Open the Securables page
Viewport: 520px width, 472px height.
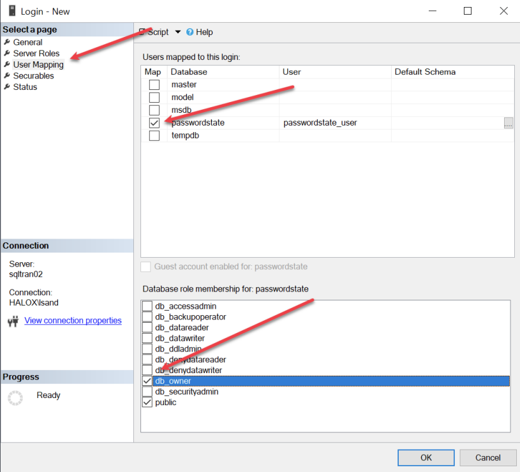click(33, 76)
